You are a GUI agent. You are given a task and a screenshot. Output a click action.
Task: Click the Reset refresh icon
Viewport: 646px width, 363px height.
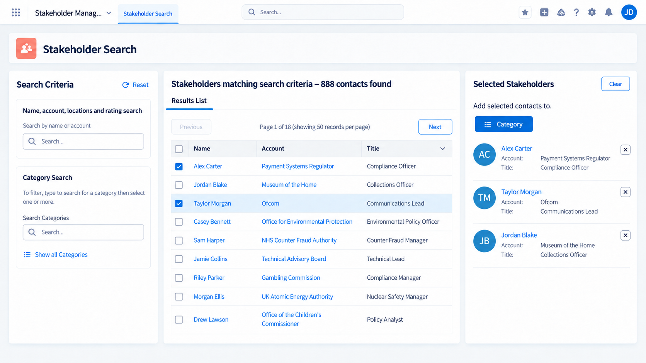pyautogui.click(x=126, y=85)
